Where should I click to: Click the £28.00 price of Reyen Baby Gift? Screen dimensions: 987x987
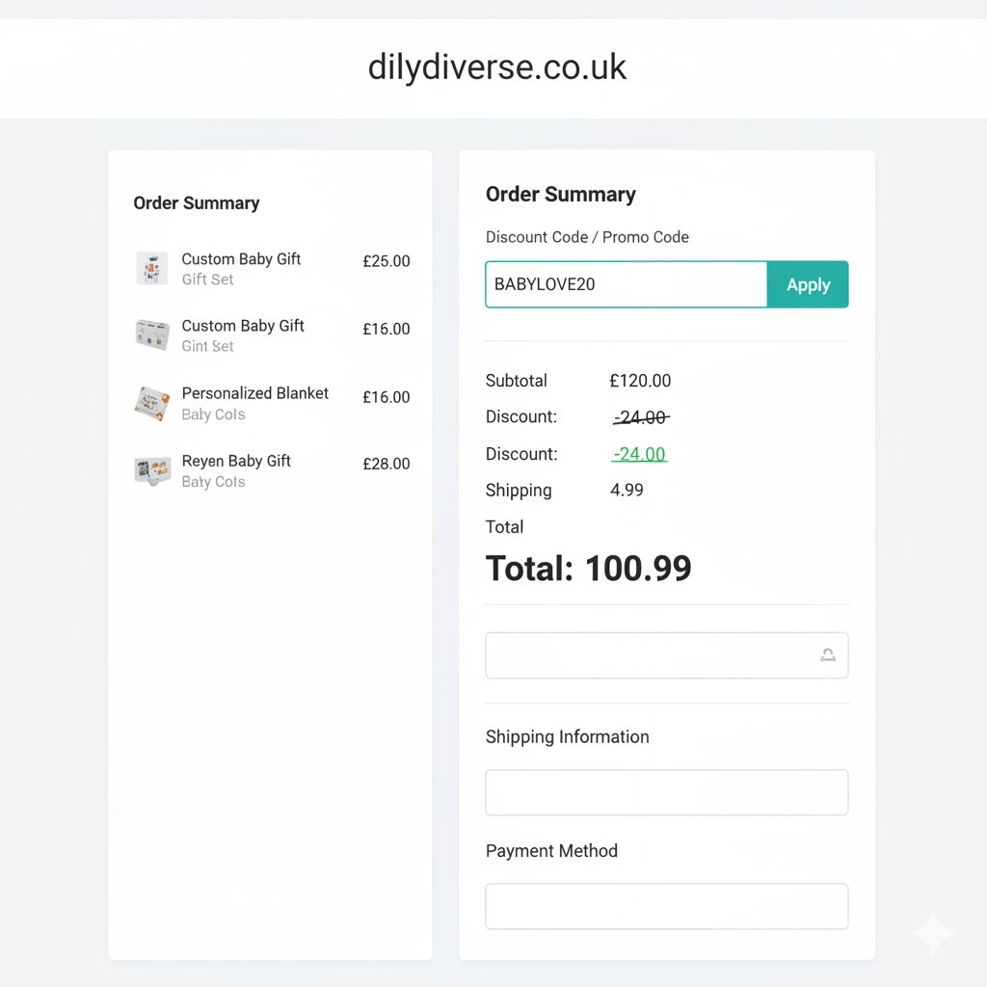(386, 464)
